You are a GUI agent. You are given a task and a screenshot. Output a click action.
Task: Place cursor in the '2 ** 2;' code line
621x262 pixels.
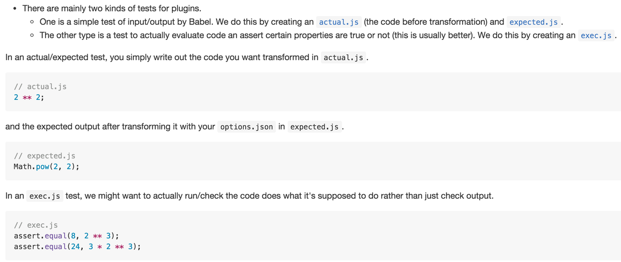(28, 97)
